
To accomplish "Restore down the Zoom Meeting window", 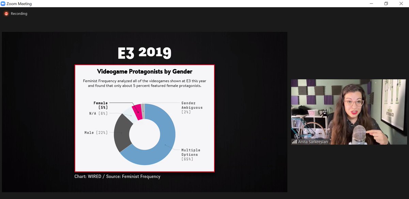I will pos(386,3).
